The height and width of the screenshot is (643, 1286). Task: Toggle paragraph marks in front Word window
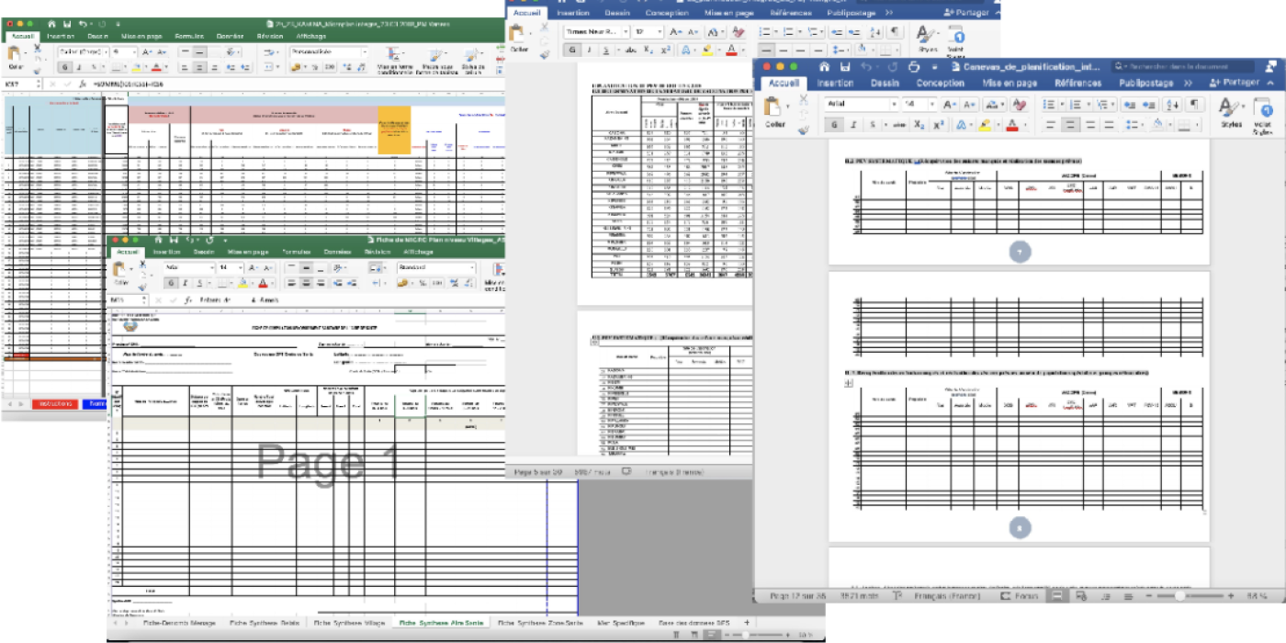point(1193,104)
